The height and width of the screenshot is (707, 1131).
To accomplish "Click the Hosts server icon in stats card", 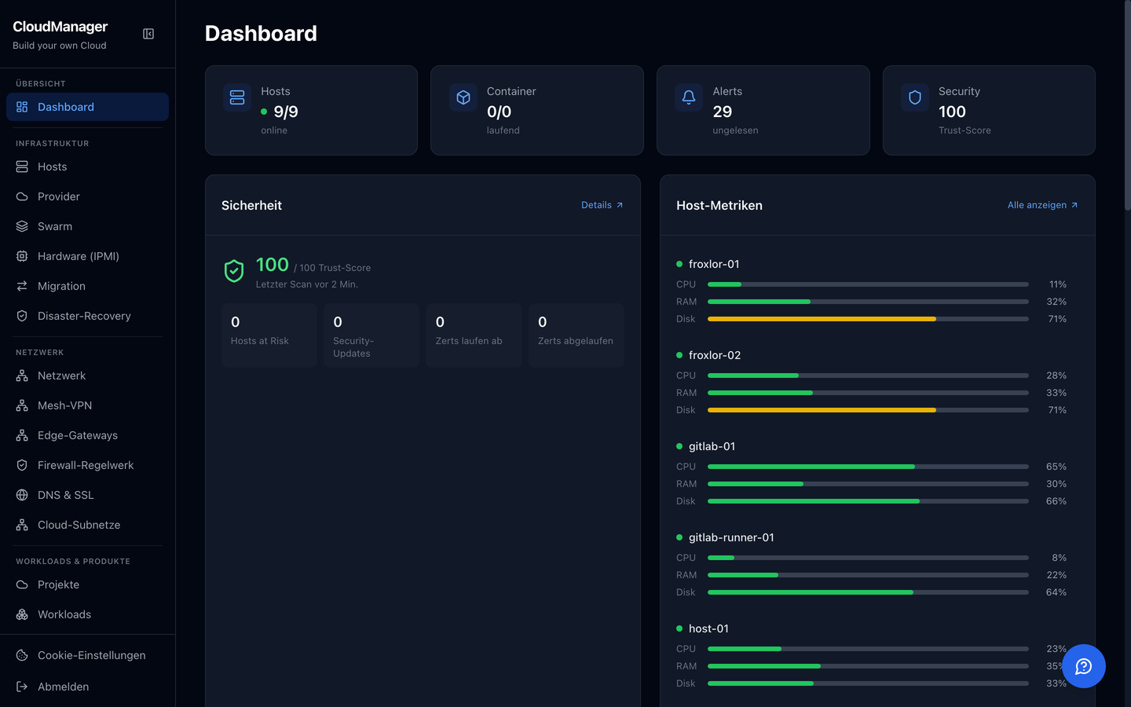I will pyautogui.click(x=237, y=97).
